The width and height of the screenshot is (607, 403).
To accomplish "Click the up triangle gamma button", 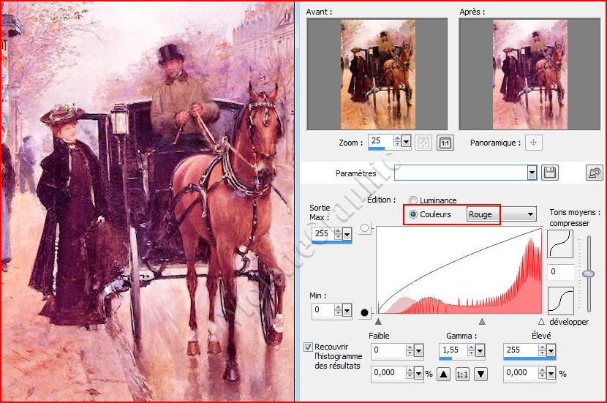I will [443, 374].
